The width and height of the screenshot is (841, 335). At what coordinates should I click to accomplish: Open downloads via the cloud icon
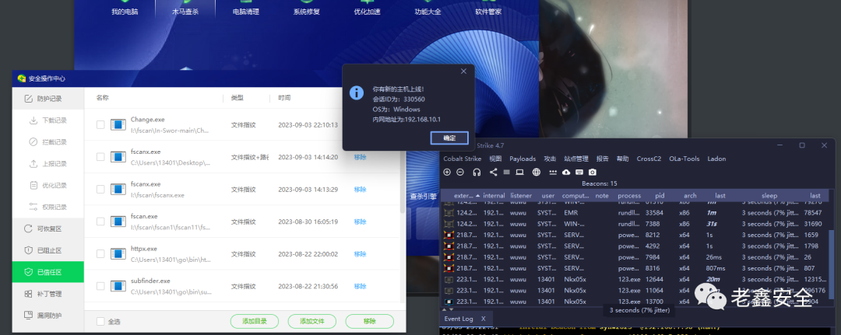566,172
